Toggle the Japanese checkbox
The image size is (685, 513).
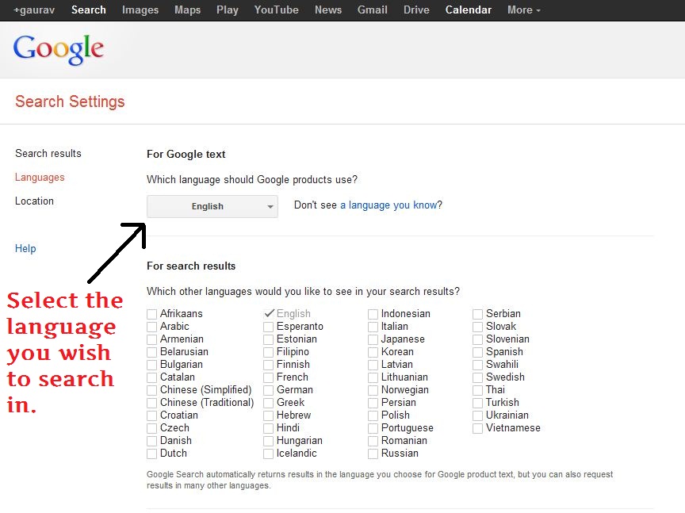point(373,339)
